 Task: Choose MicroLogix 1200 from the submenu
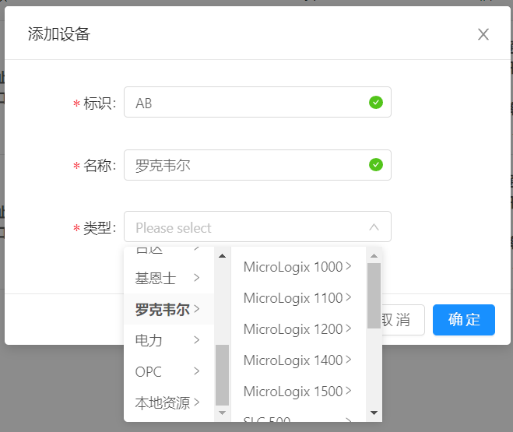298,329
